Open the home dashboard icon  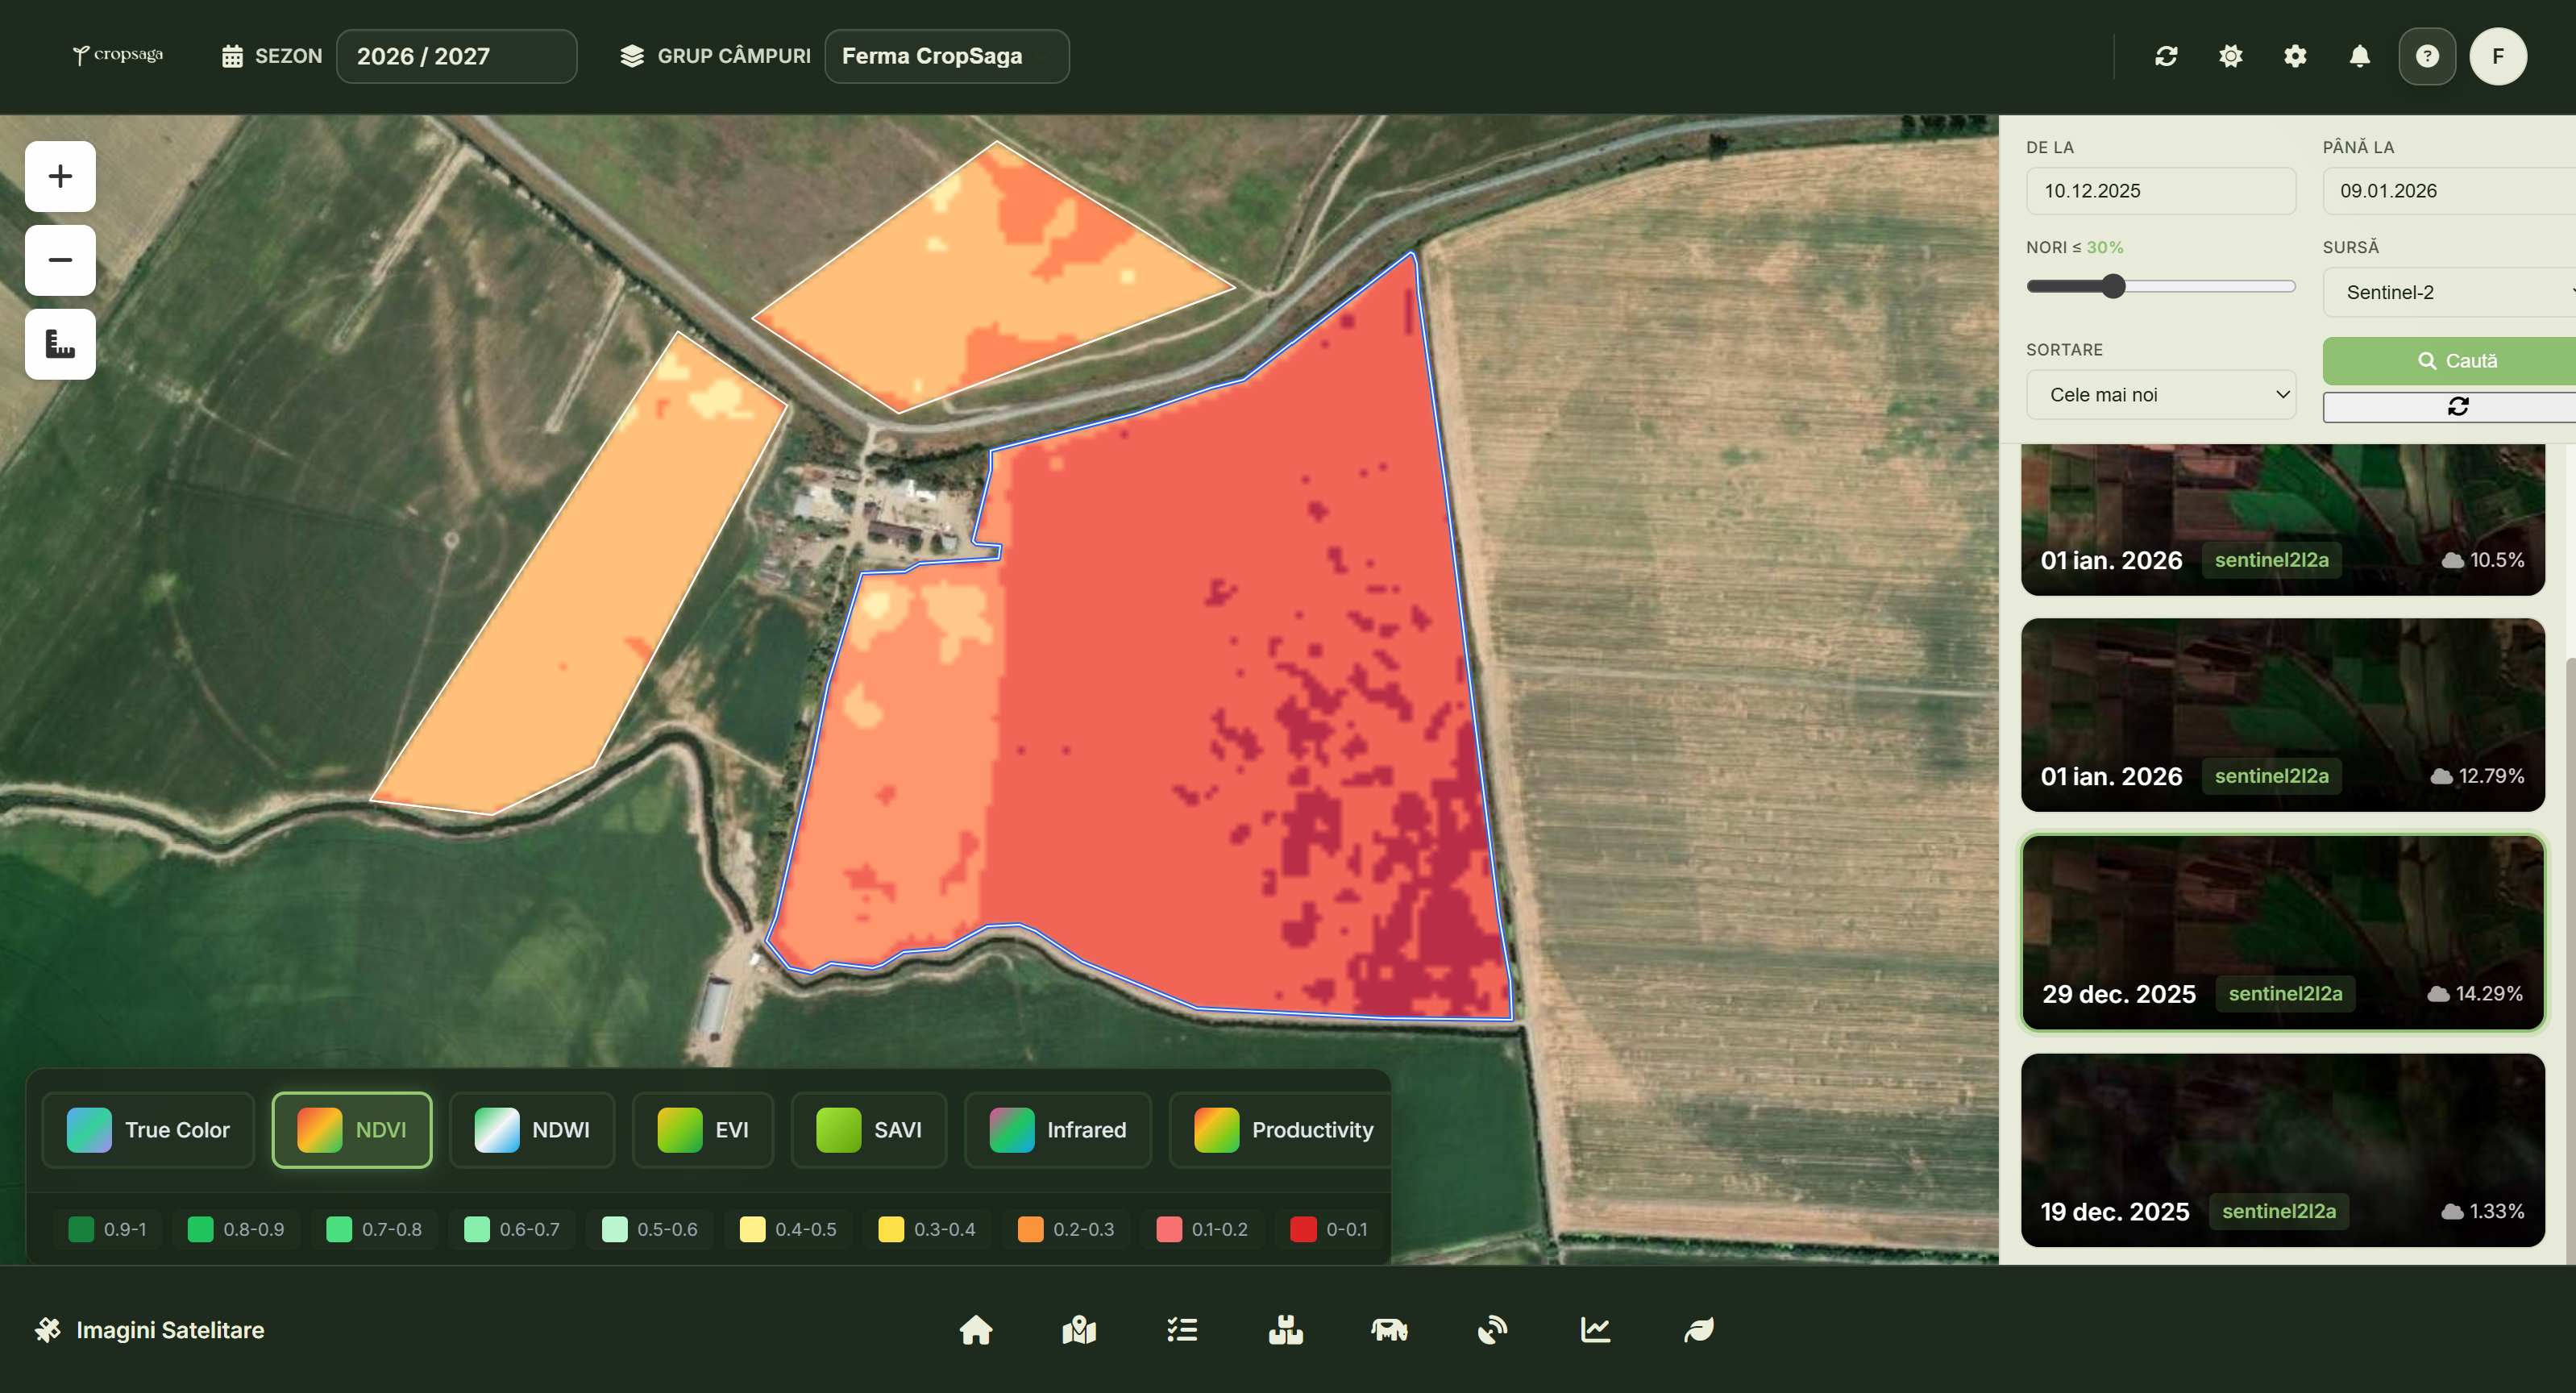977,1330
